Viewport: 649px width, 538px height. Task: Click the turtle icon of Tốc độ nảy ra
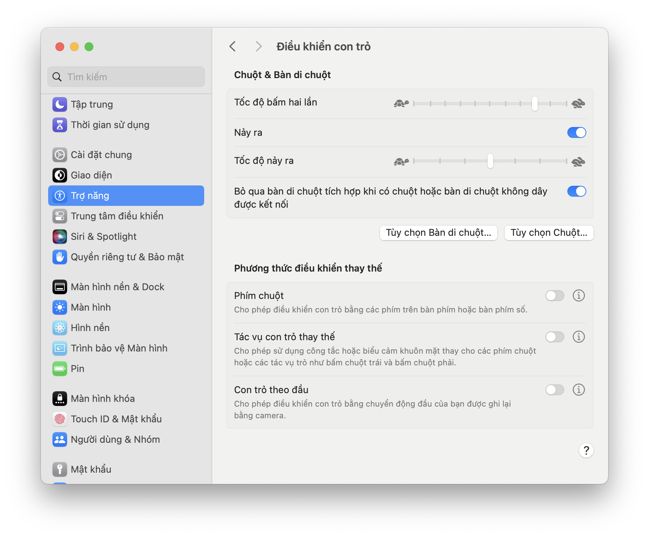(x=401, y=161)
